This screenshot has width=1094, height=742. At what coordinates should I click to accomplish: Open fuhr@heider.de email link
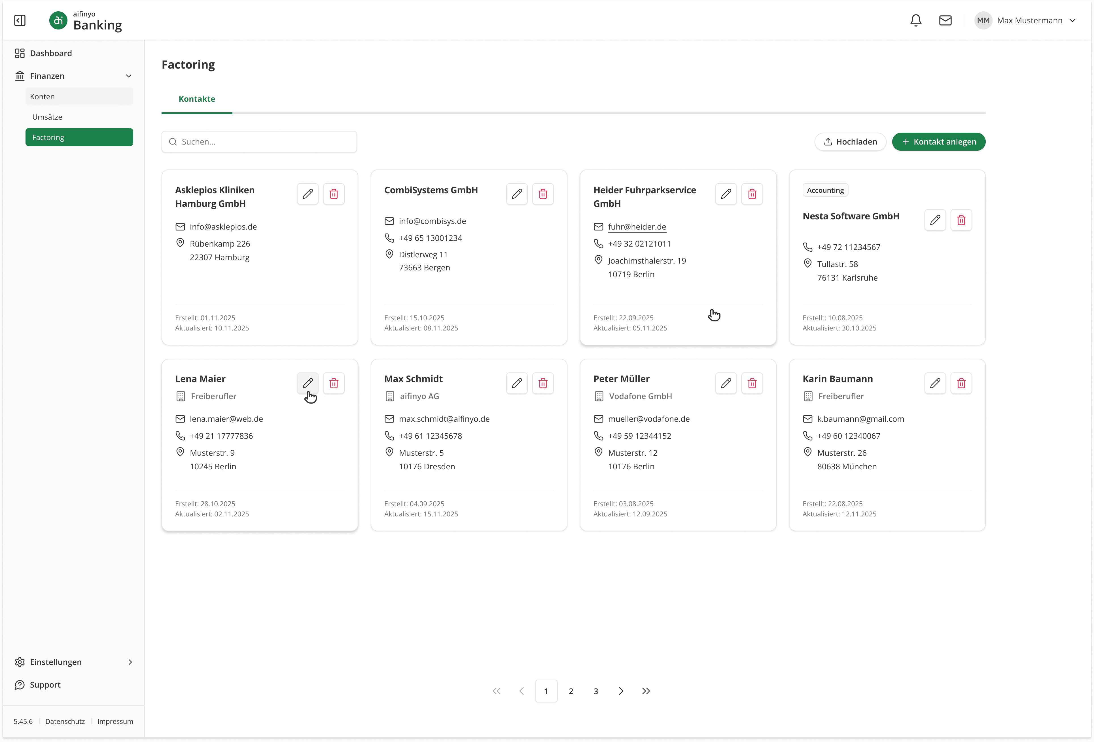click(x=637, y=227)
